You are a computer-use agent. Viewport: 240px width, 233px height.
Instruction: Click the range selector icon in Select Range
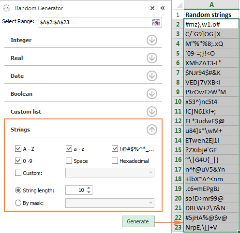[x=156, y=22]
